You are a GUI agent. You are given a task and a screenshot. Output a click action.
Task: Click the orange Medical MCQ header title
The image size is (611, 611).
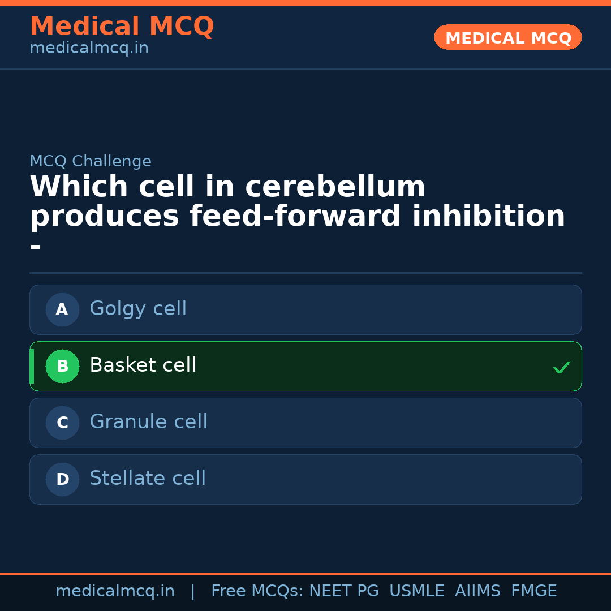(122, 26)
